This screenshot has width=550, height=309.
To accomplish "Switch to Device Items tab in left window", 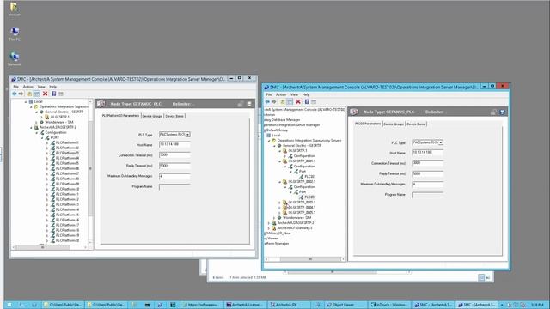I will [174, 116].
